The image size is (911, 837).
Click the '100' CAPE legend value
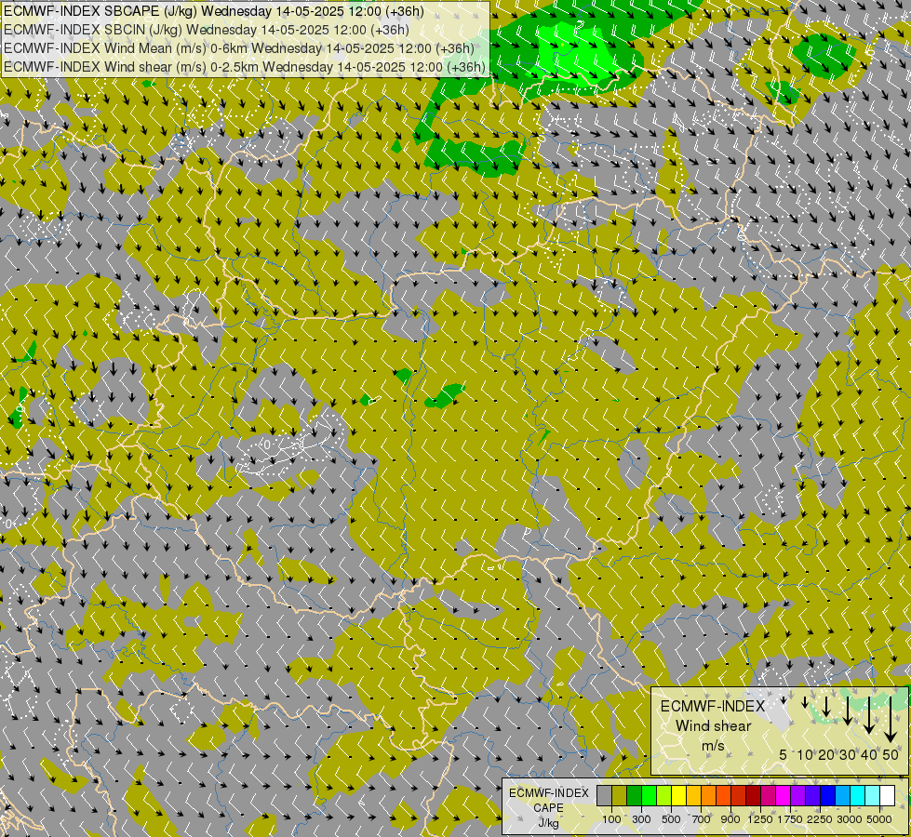tap(611, 819)
